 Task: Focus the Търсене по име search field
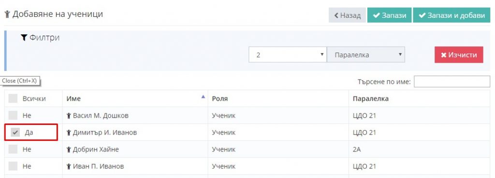(x=452, y=82)
